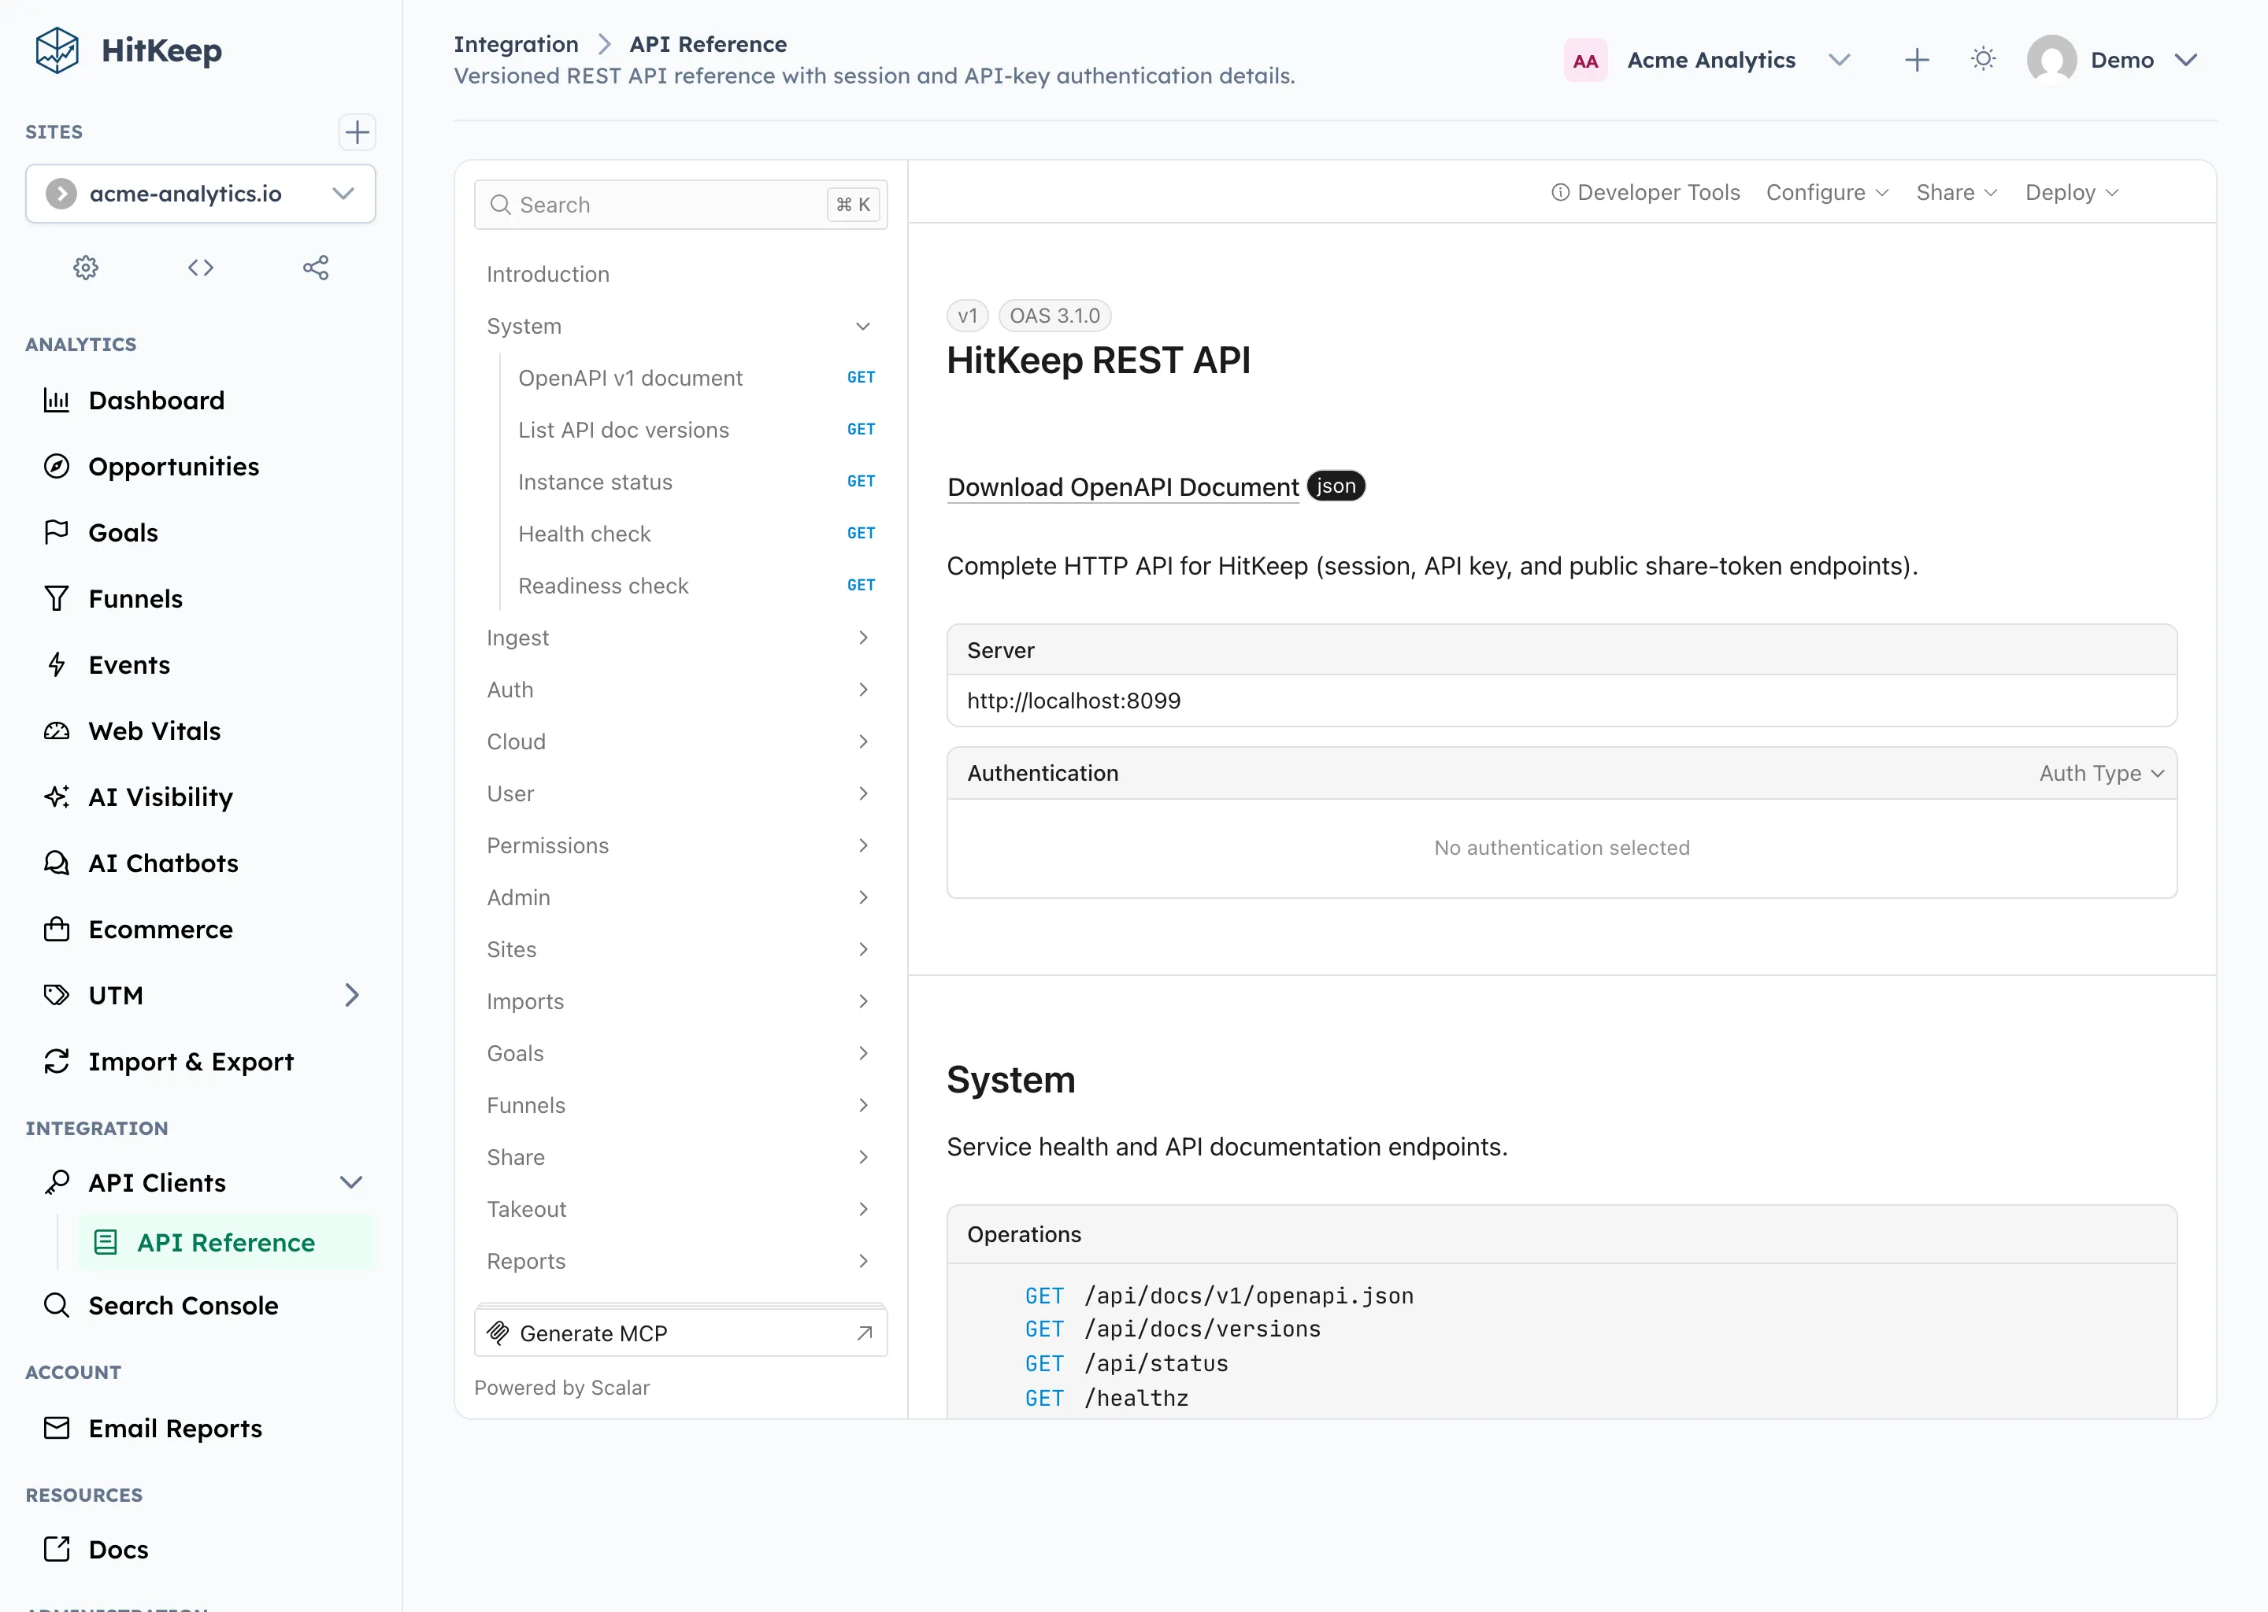Open Health check endpoint
Image resolution: width=2268 pixels, height=1612 pixels.
(x=695, y=534)
